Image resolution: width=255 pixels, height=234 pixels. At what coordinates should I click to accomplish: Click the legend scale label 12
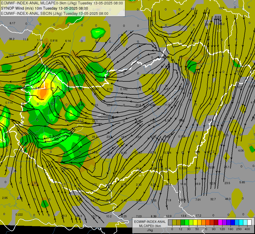pos(180,229)
